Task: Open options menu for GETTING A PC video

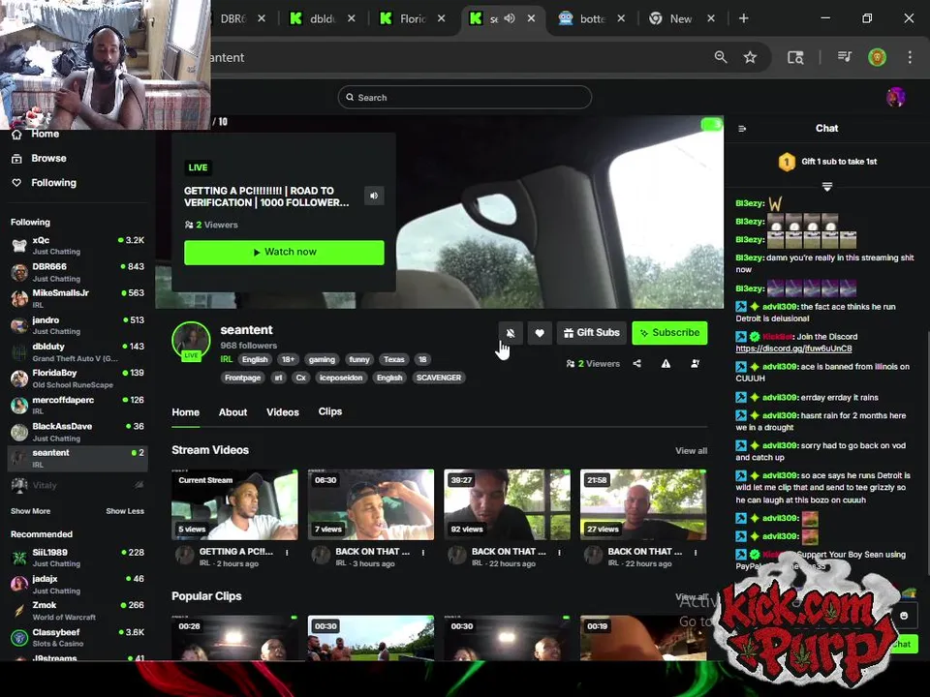Action: pos(287,553)
